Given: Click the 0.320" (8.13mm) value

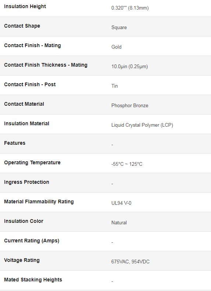Looking at the screenshot, I should click(130, 8).
